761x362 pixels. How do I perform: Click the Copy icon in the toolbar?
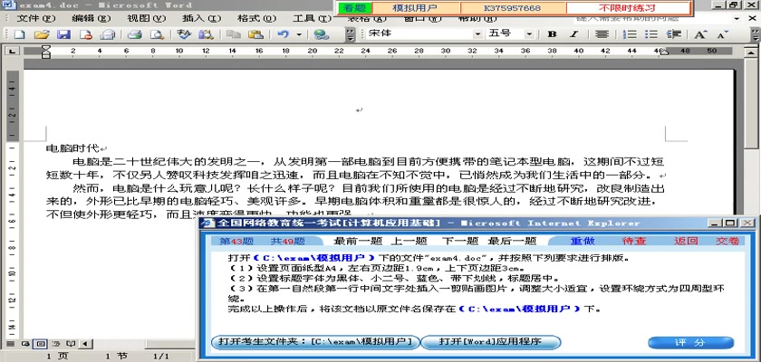pos(234,34)
